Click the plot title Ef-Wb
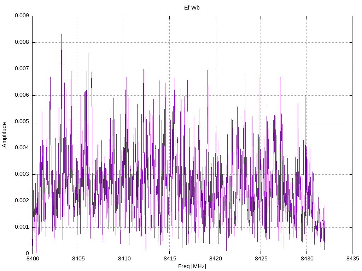The height and width of the screenshot is (271, 362). [x=192, y=8]
